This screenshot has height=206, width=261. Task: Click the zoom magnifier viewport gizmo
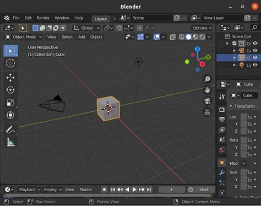(x=207, y=79)
